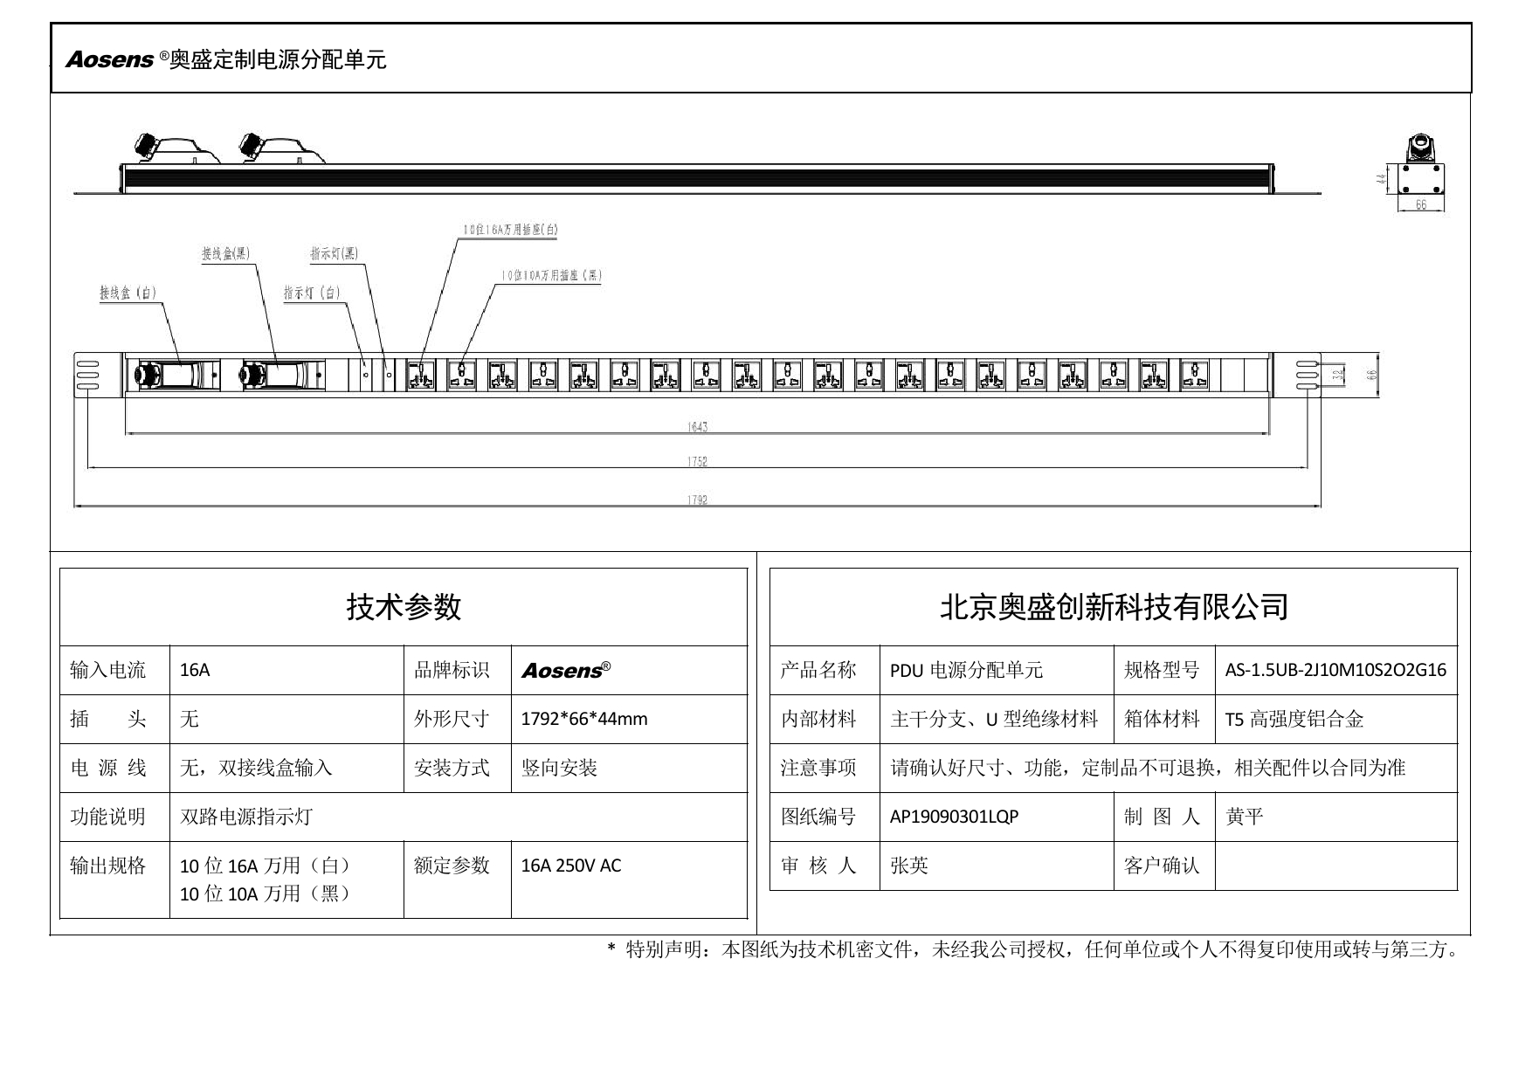Screen dimensions: 1532x1083
Task: Click the white indicator light hole
Action: tap(365, 376)
